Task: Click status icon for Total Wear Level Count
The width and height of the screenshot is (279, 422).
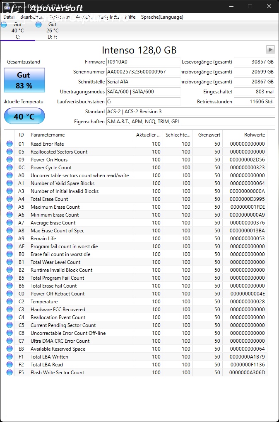Action: (x=10, y=262)
